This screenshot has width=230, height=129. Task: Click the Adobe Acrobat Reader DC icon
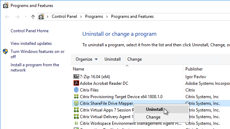click(76, 83)
